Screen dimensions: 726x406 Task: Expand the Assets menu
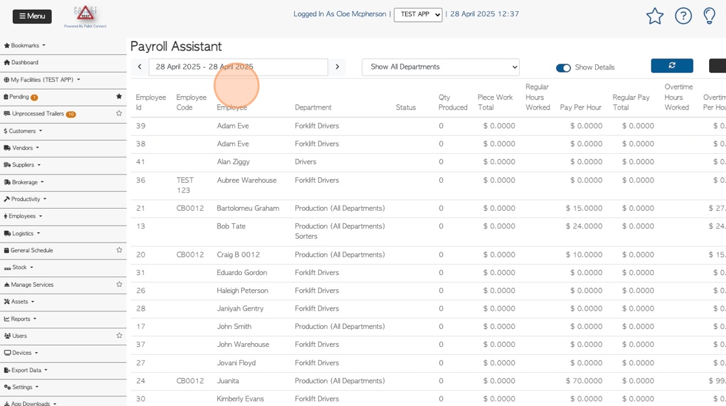(x=19, y=301)
